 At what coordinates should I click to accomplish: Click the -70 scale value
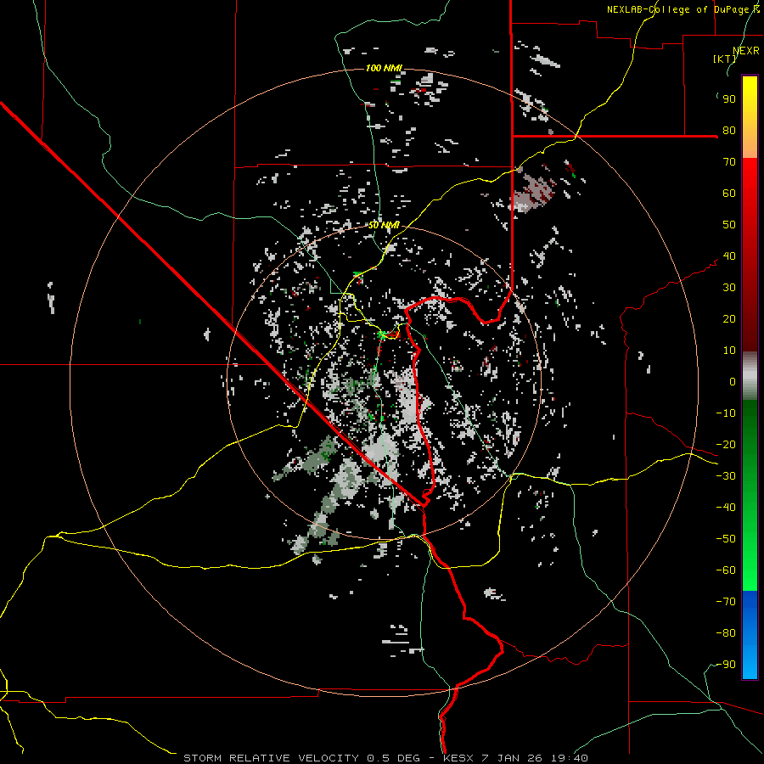pos(726,602)
